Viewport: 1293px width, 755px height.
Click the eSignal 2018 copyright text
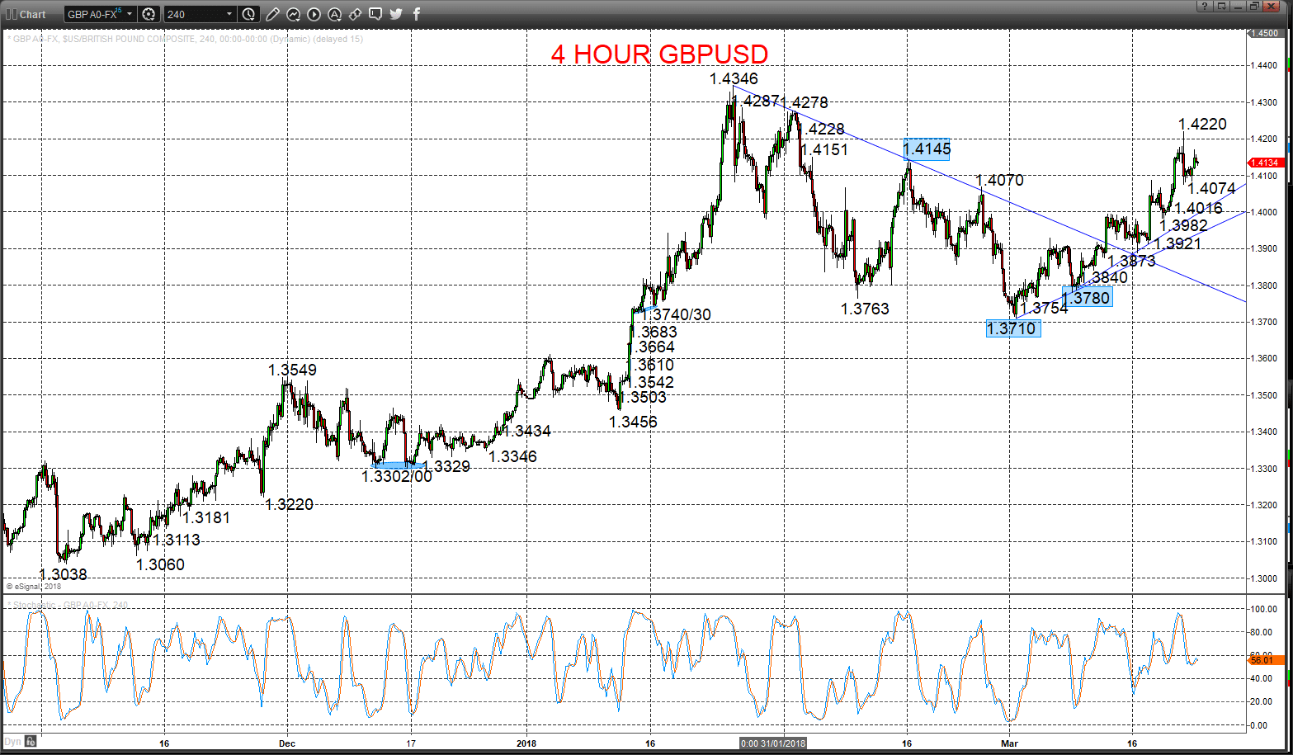point(34,587)
